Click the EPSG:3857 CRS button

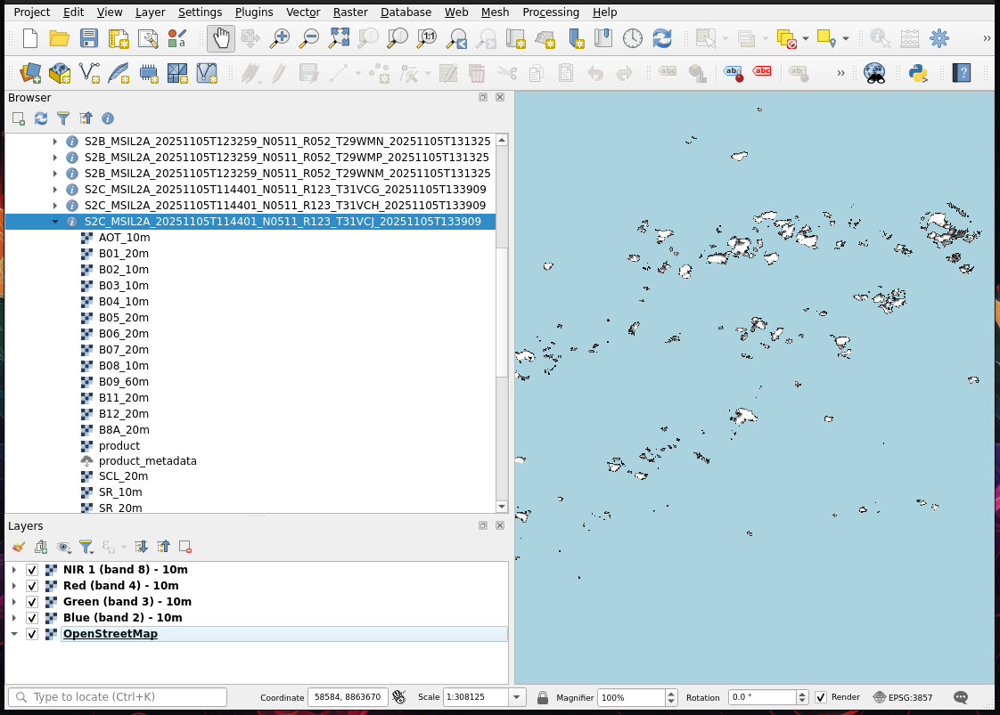click(903, 697)
